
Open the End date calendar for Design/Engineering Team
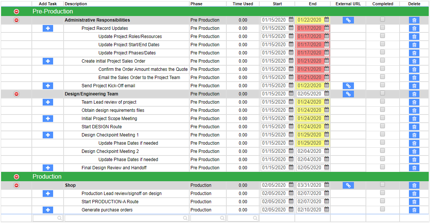327,94
